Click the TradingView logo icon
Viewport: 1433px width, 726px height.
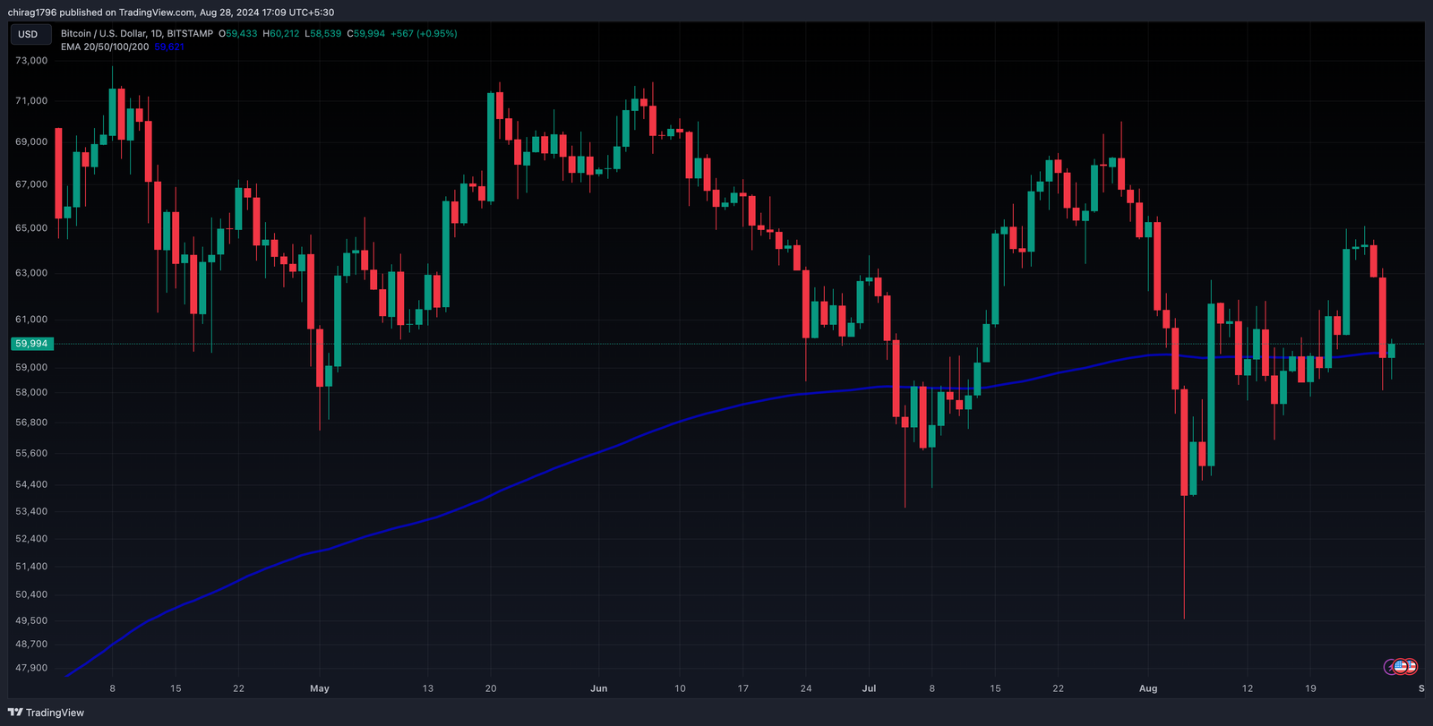point(15,713)
